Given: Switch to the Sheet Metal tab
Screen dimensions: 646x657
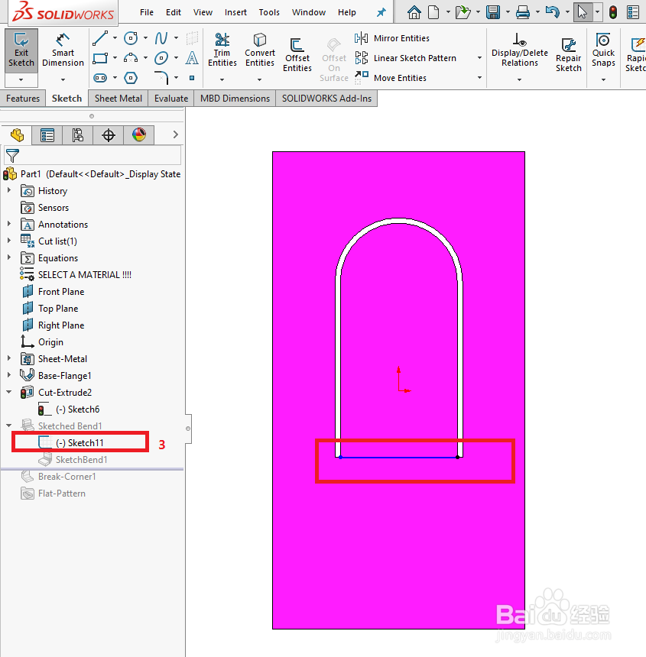Looking at the screenshot, I should 118,98.
